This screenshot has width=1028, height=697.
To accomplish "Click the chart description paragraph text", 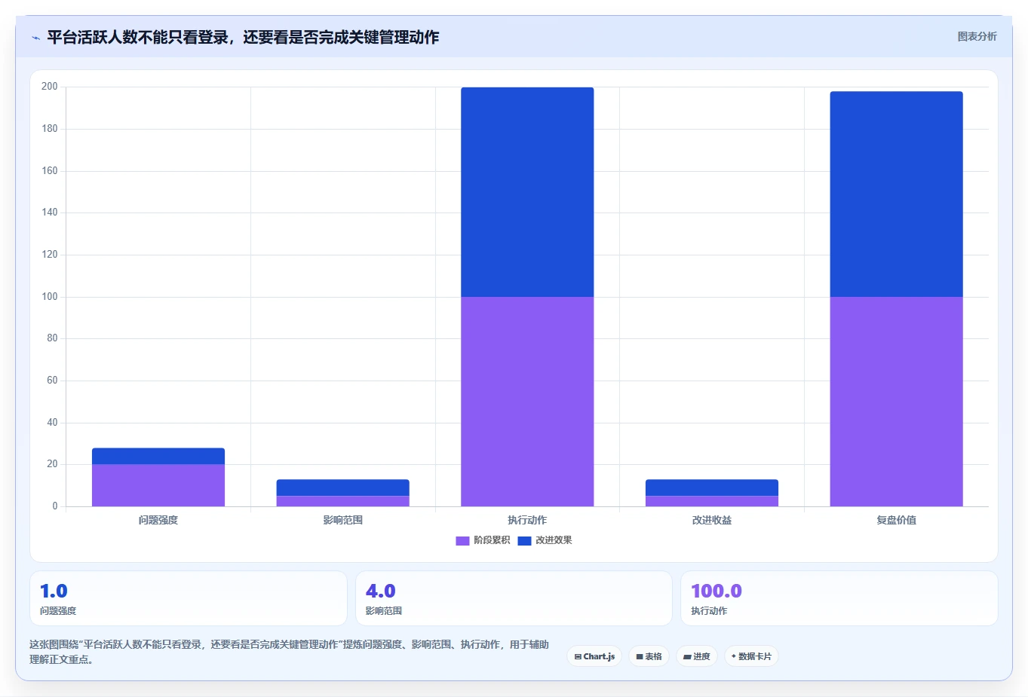I will pyautogui.click(x=289, y=652).
